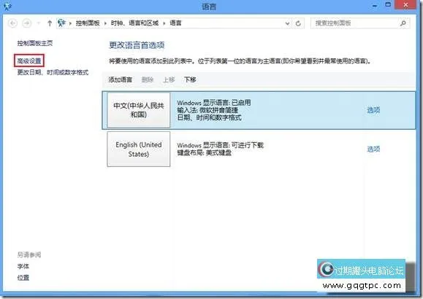Screen dimensions: 423x299
Task: Click 添加语言 toolbar command
Action: 121,79
